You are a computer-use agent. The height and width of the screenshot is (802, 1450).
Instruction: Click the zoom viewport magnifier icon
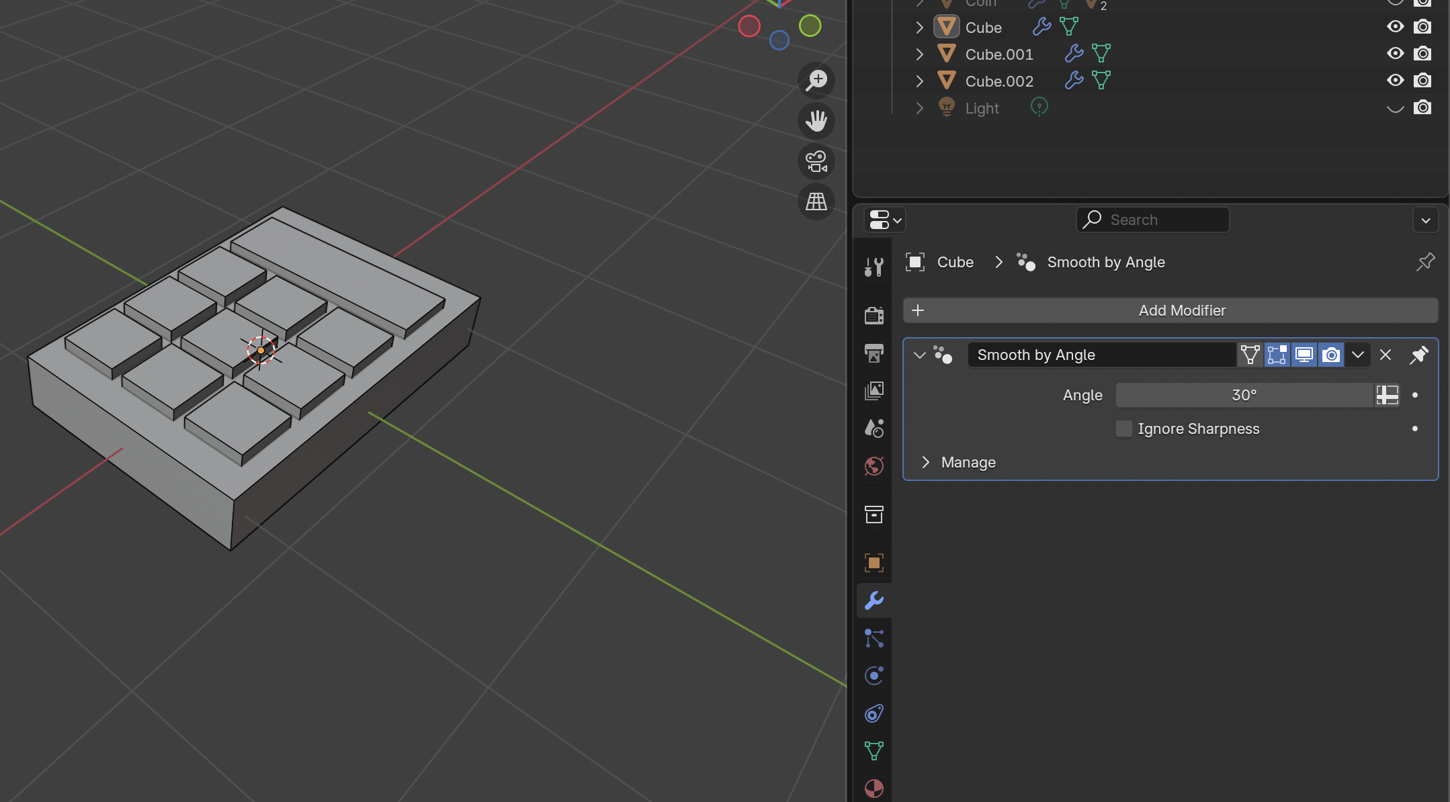(816, 81)
